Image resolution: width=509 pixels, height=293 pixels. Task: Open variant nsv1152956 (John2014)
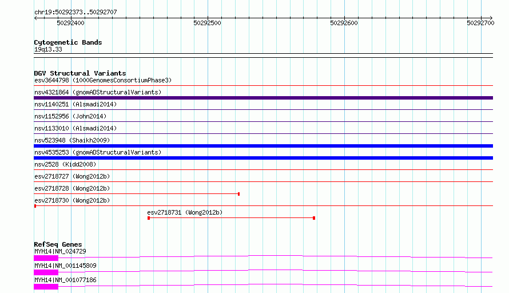[70, 116]
